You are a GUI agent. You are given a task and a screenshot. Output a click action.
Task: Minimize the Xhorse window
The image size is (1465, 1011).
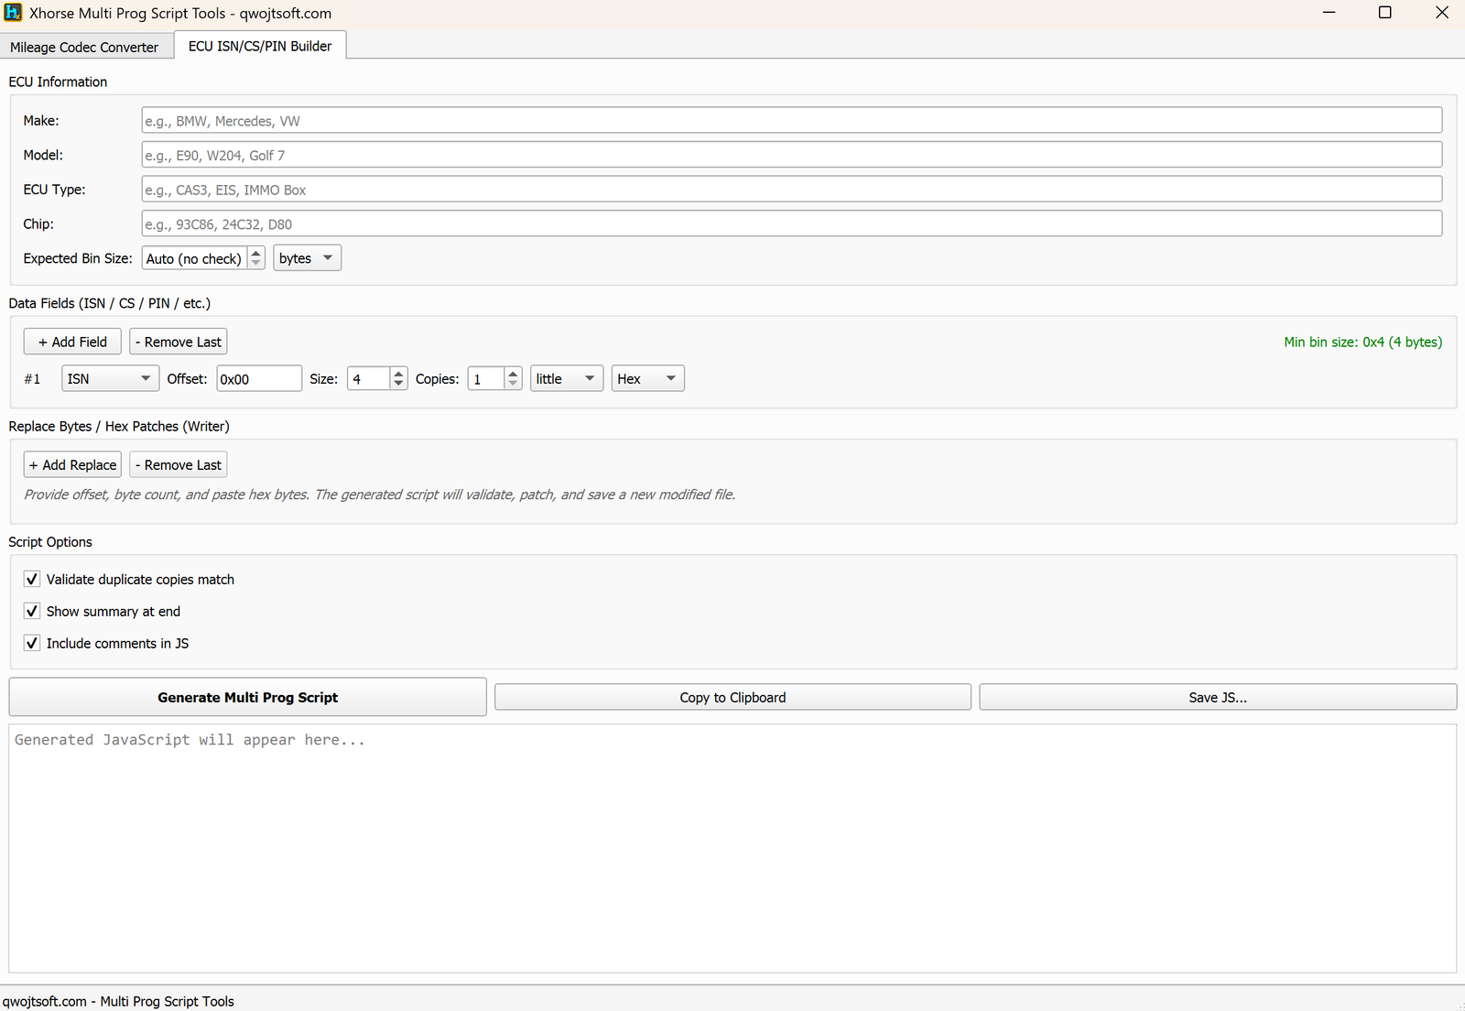click(x=1329, y=13)
